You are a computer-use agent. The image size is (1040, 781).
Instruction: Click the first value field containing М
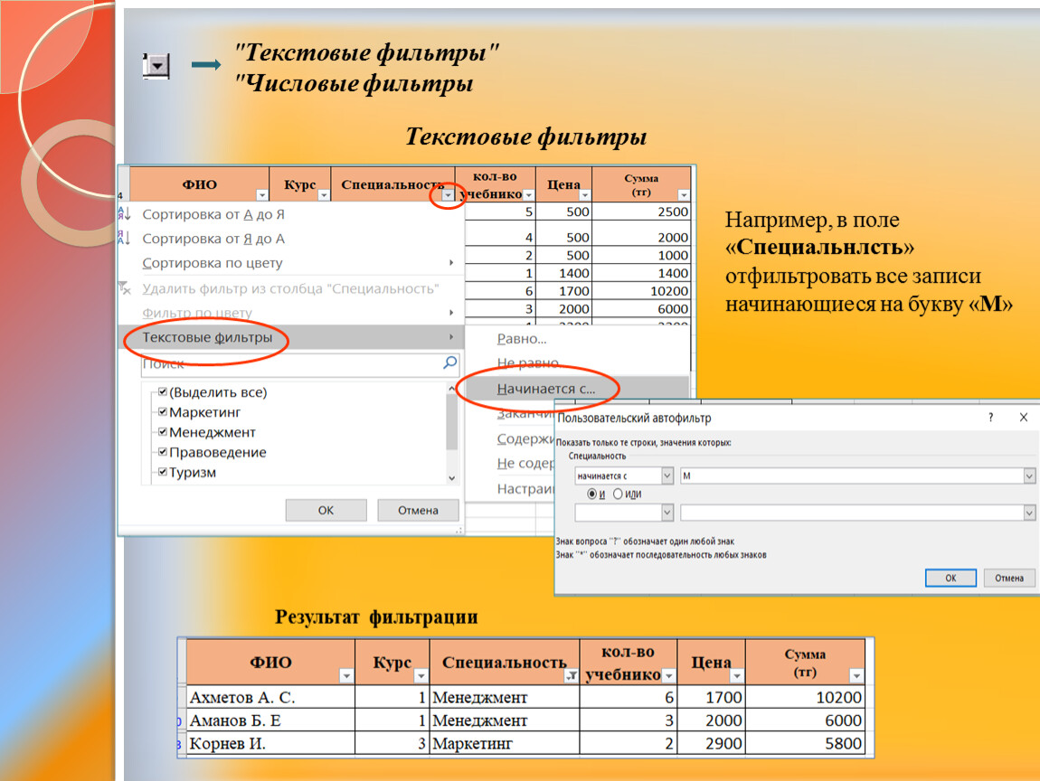click(x=852, y=475)
